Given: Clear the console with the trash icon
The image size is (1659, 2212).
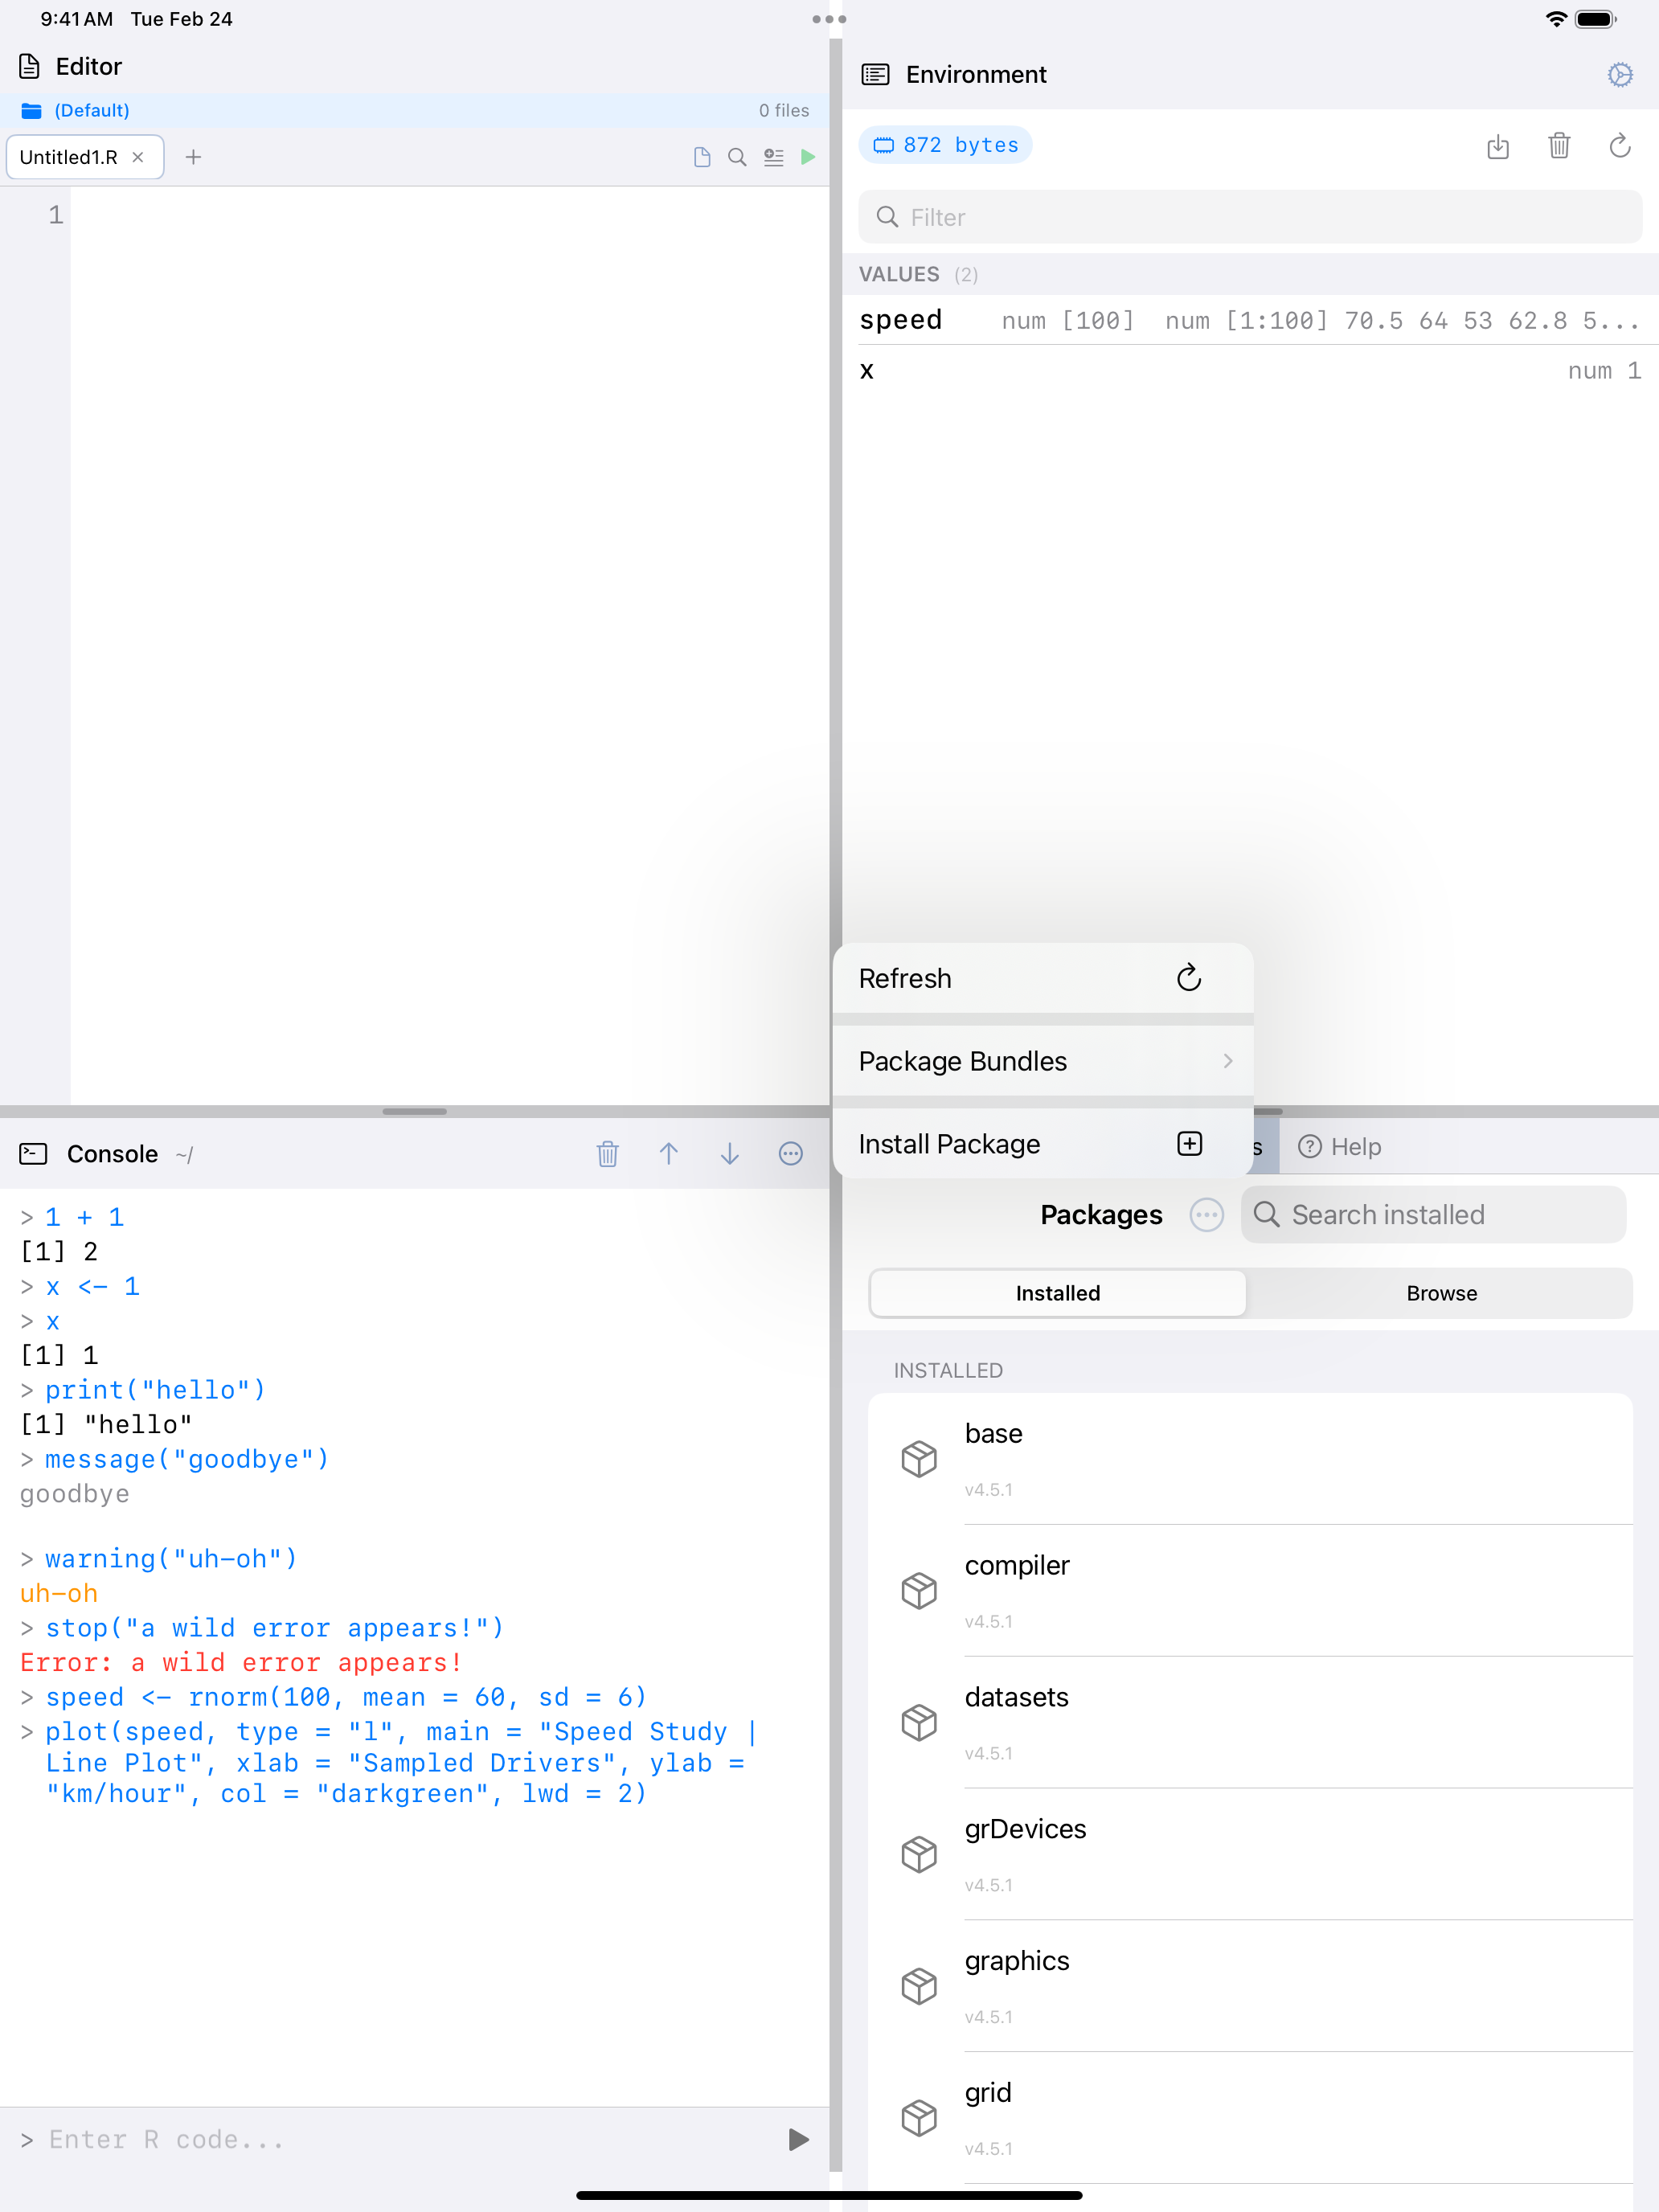Looking at the screenshot, I should click(607, 1154).
